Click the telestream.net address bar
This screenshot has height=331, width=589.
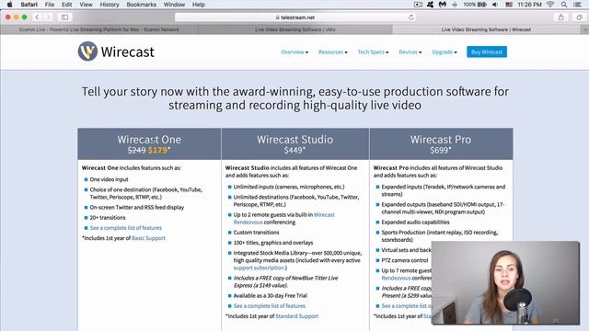click(295, 17)
